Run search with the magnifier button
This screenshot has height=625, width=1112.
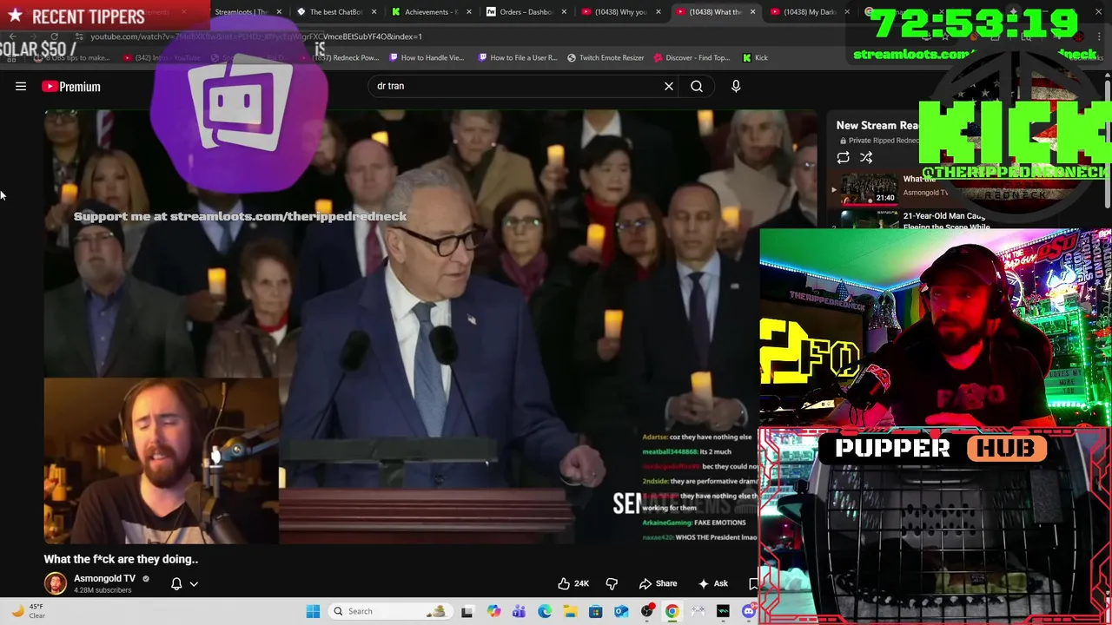697,86
